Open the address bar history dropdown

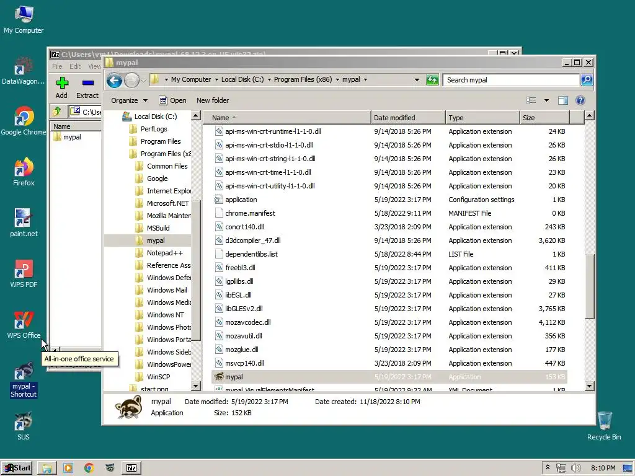click(417, 80)
